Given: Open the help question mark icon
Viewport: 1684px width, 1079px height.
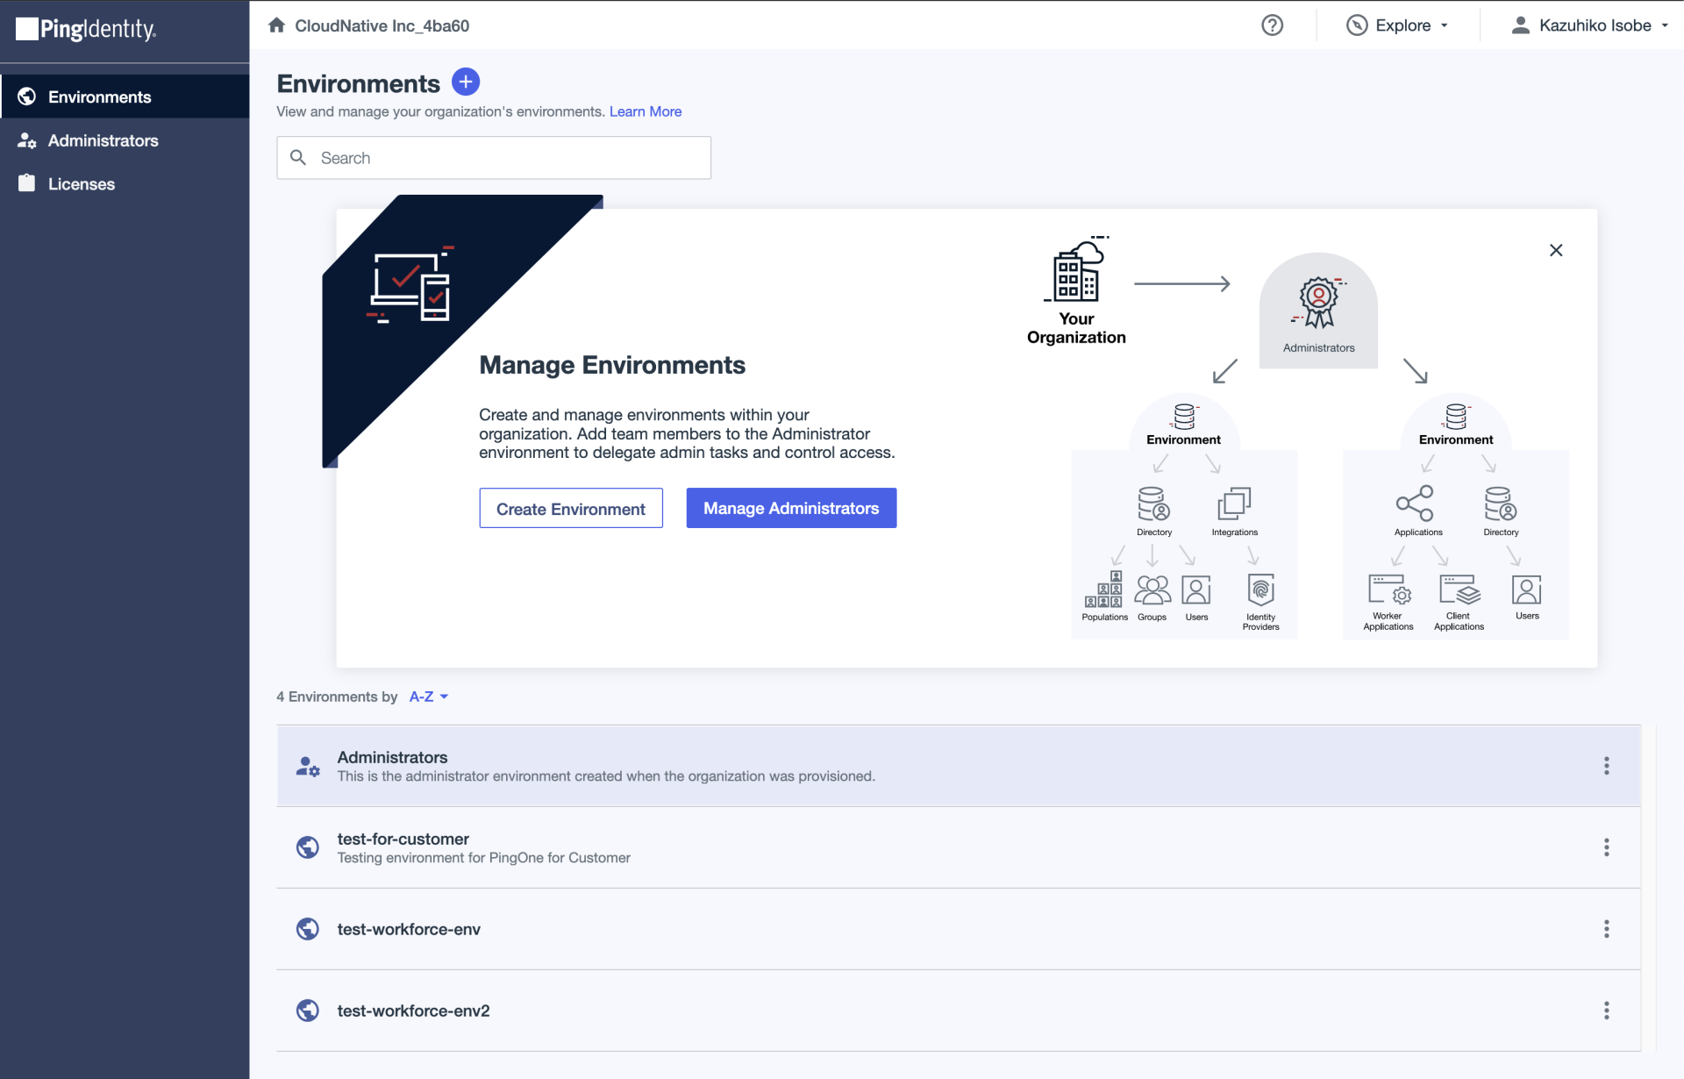Looking at the screenshot, I should pyautogui.click(x=1272, y=25).
